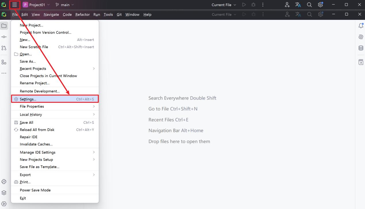Click the Run triangle in the Project01 title bar
Viewport: 365px width, 209px height.
coord(244,5)
